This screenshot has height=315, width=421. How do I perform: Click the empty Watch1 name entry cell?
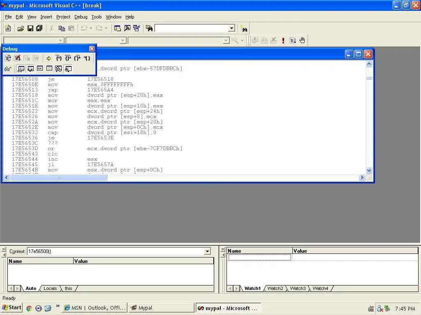(259, 258)
